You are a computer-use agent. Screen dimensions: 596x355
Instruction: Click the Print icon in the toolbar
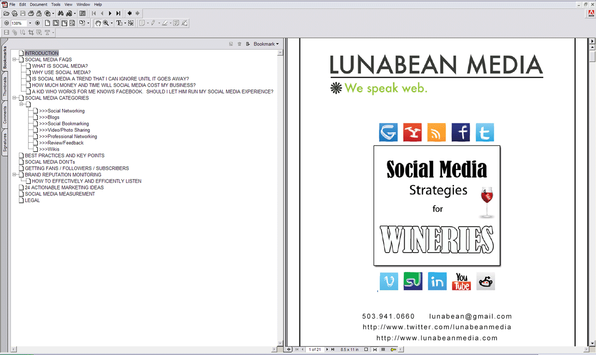pyautogui.click(x=31, y=13)
